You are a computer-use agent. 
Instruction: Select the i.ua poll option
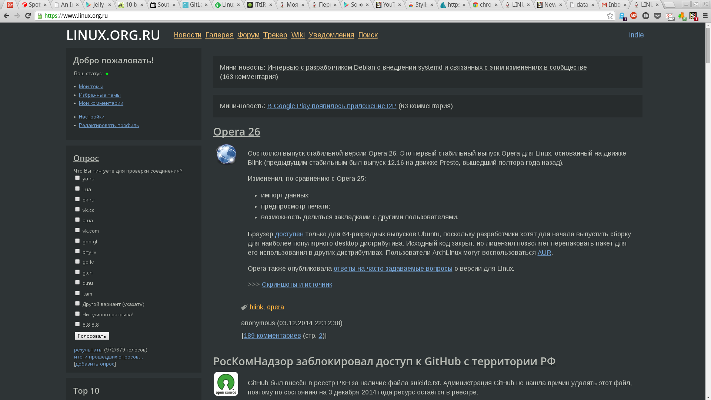pyautogui.click(x=77, y=189)
